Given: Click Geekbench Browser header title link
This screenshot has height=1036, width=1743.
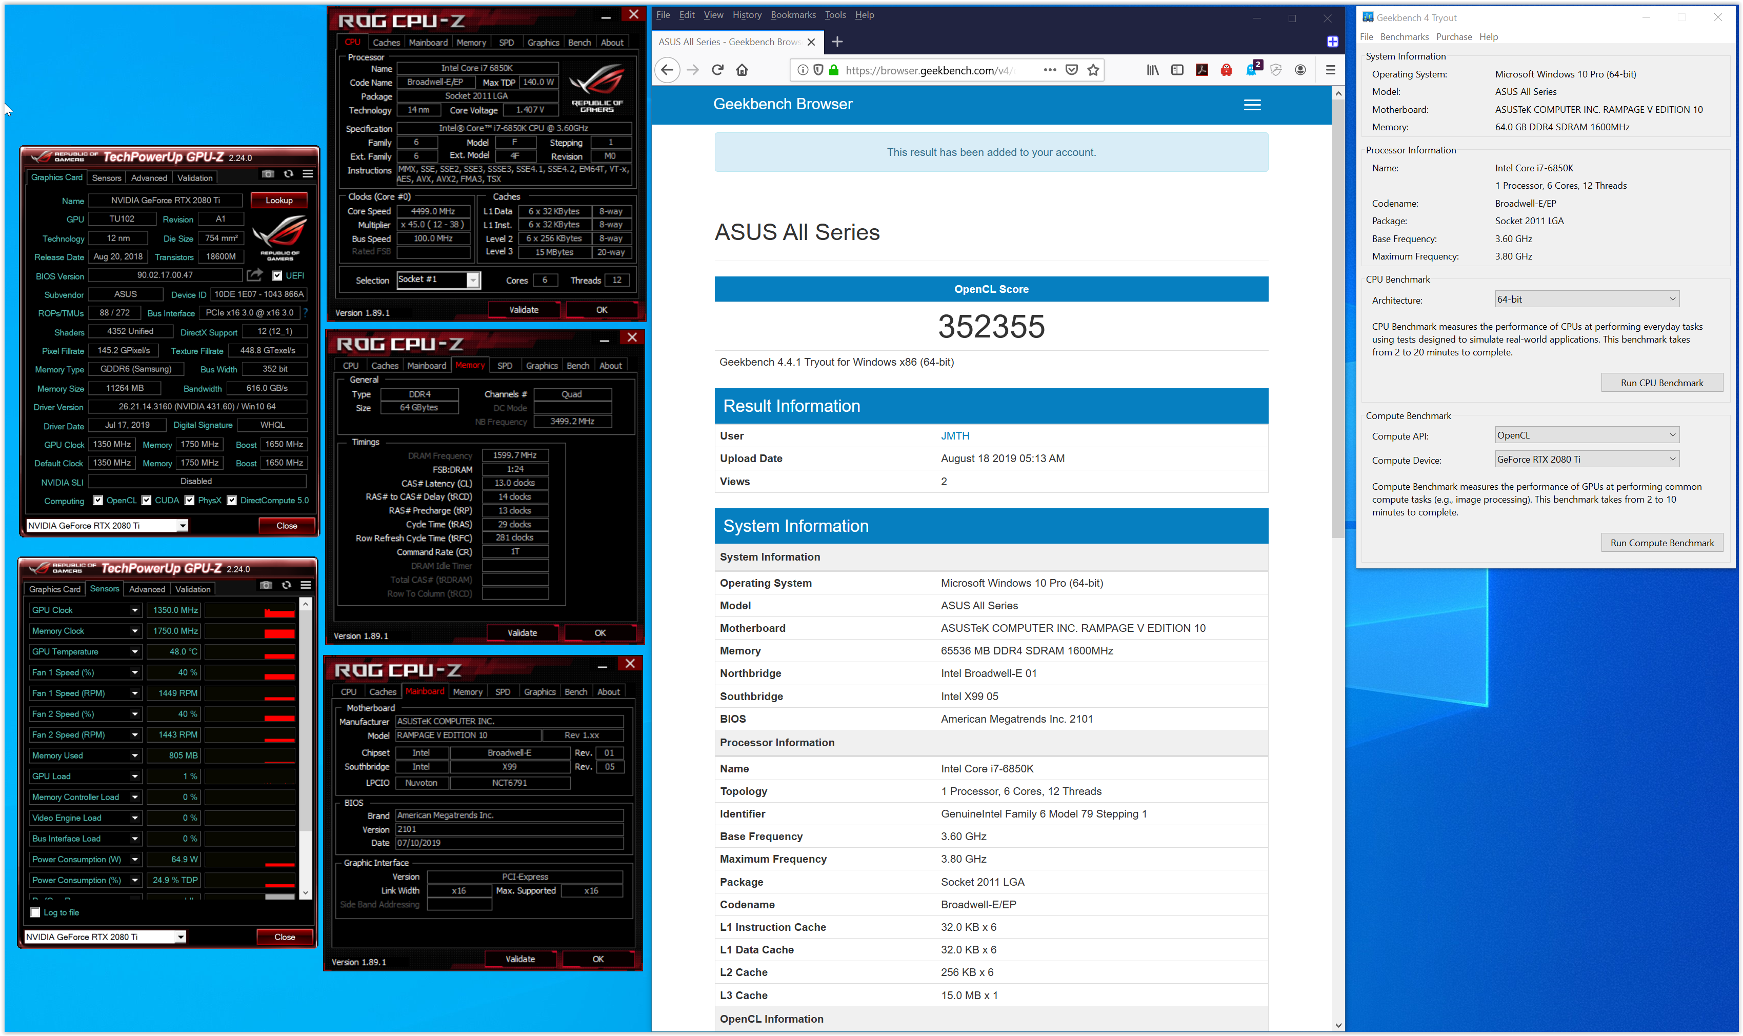Looking at the screenshot, I should (x=783, y=104).
